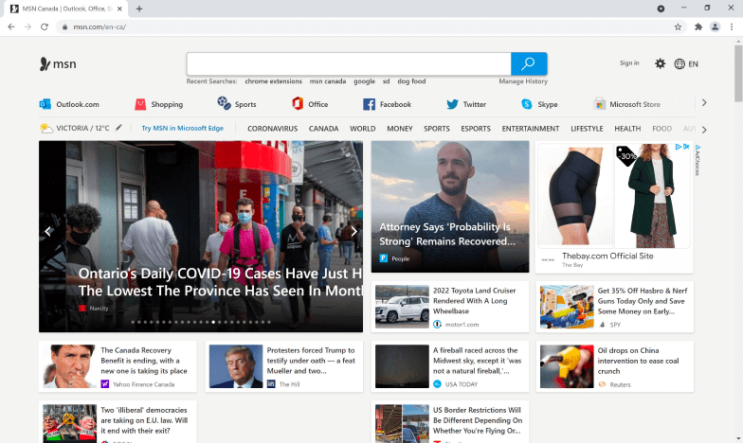Viewport: 743px width, 443px height.
Task: Bookmark this page with star icon
Action: [678, 27]
